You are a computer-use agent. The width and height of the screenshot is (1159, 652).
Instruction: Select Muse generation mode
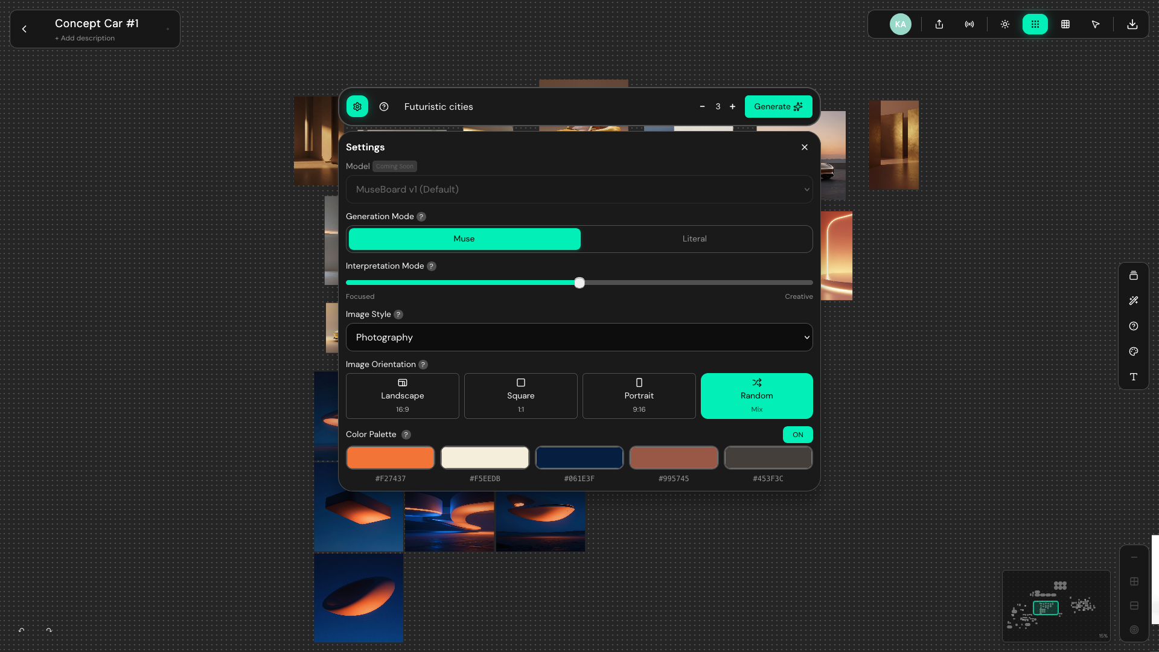coord(464,239)
